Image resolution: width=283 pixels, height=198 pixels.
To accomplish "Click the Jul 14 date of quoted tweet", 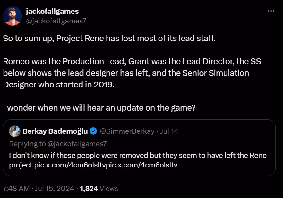I will (x=169, y=131).
